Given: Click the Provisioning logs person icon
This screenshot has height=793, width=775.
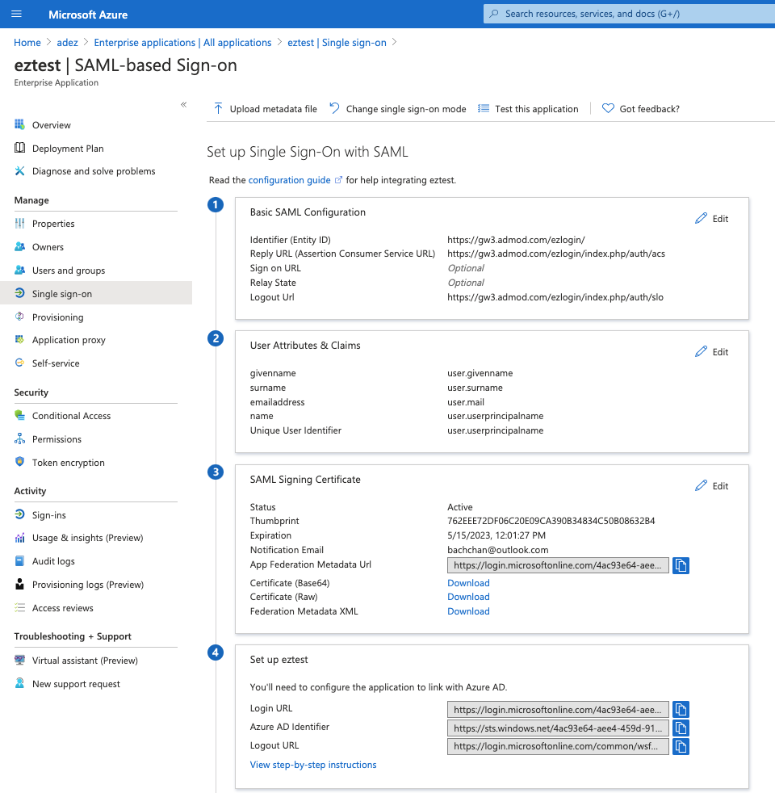Looking at the screenshot, I should [19, 584].
